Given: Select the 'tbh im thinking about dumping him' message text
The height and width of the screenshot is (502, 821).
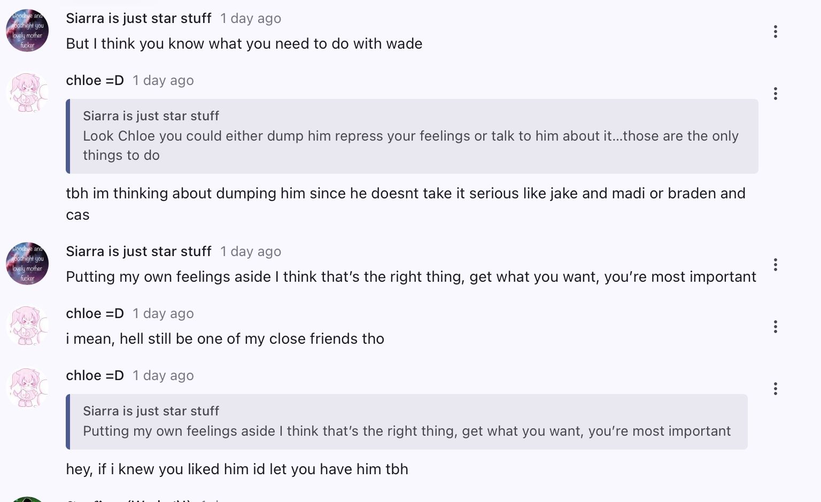Looking at the screenshot, I should tap(405, 194).
